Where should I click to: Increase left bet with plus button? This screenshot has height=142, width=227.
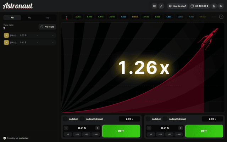[98, 128]
